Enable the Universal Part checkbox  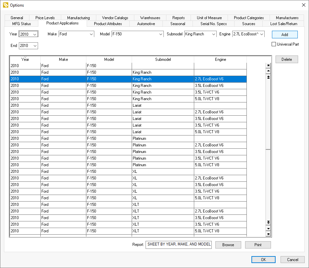coord(273,44)
